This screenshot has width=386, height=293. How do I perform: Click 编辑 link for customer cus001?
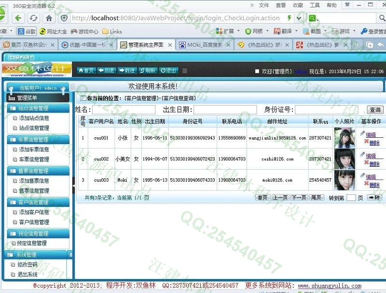[x=371, y=135]
